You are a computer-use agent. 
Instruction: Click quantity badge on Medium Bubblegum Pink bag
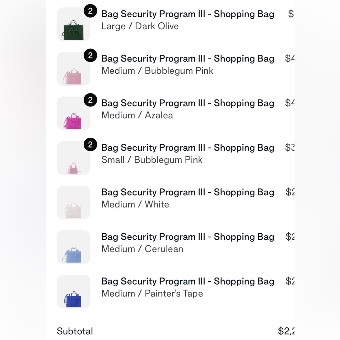pos(90,56)
